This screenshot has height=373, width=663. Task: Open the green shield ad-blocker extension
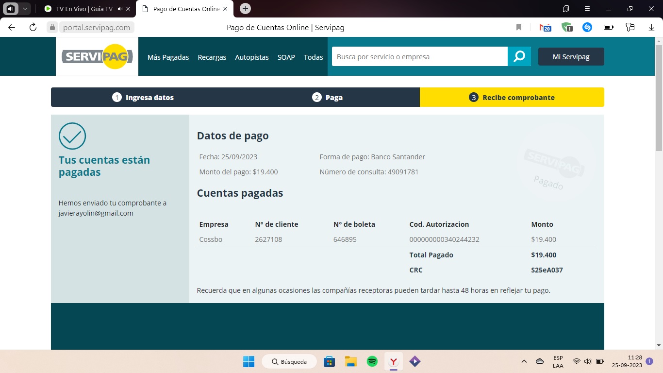click(566, 28)
